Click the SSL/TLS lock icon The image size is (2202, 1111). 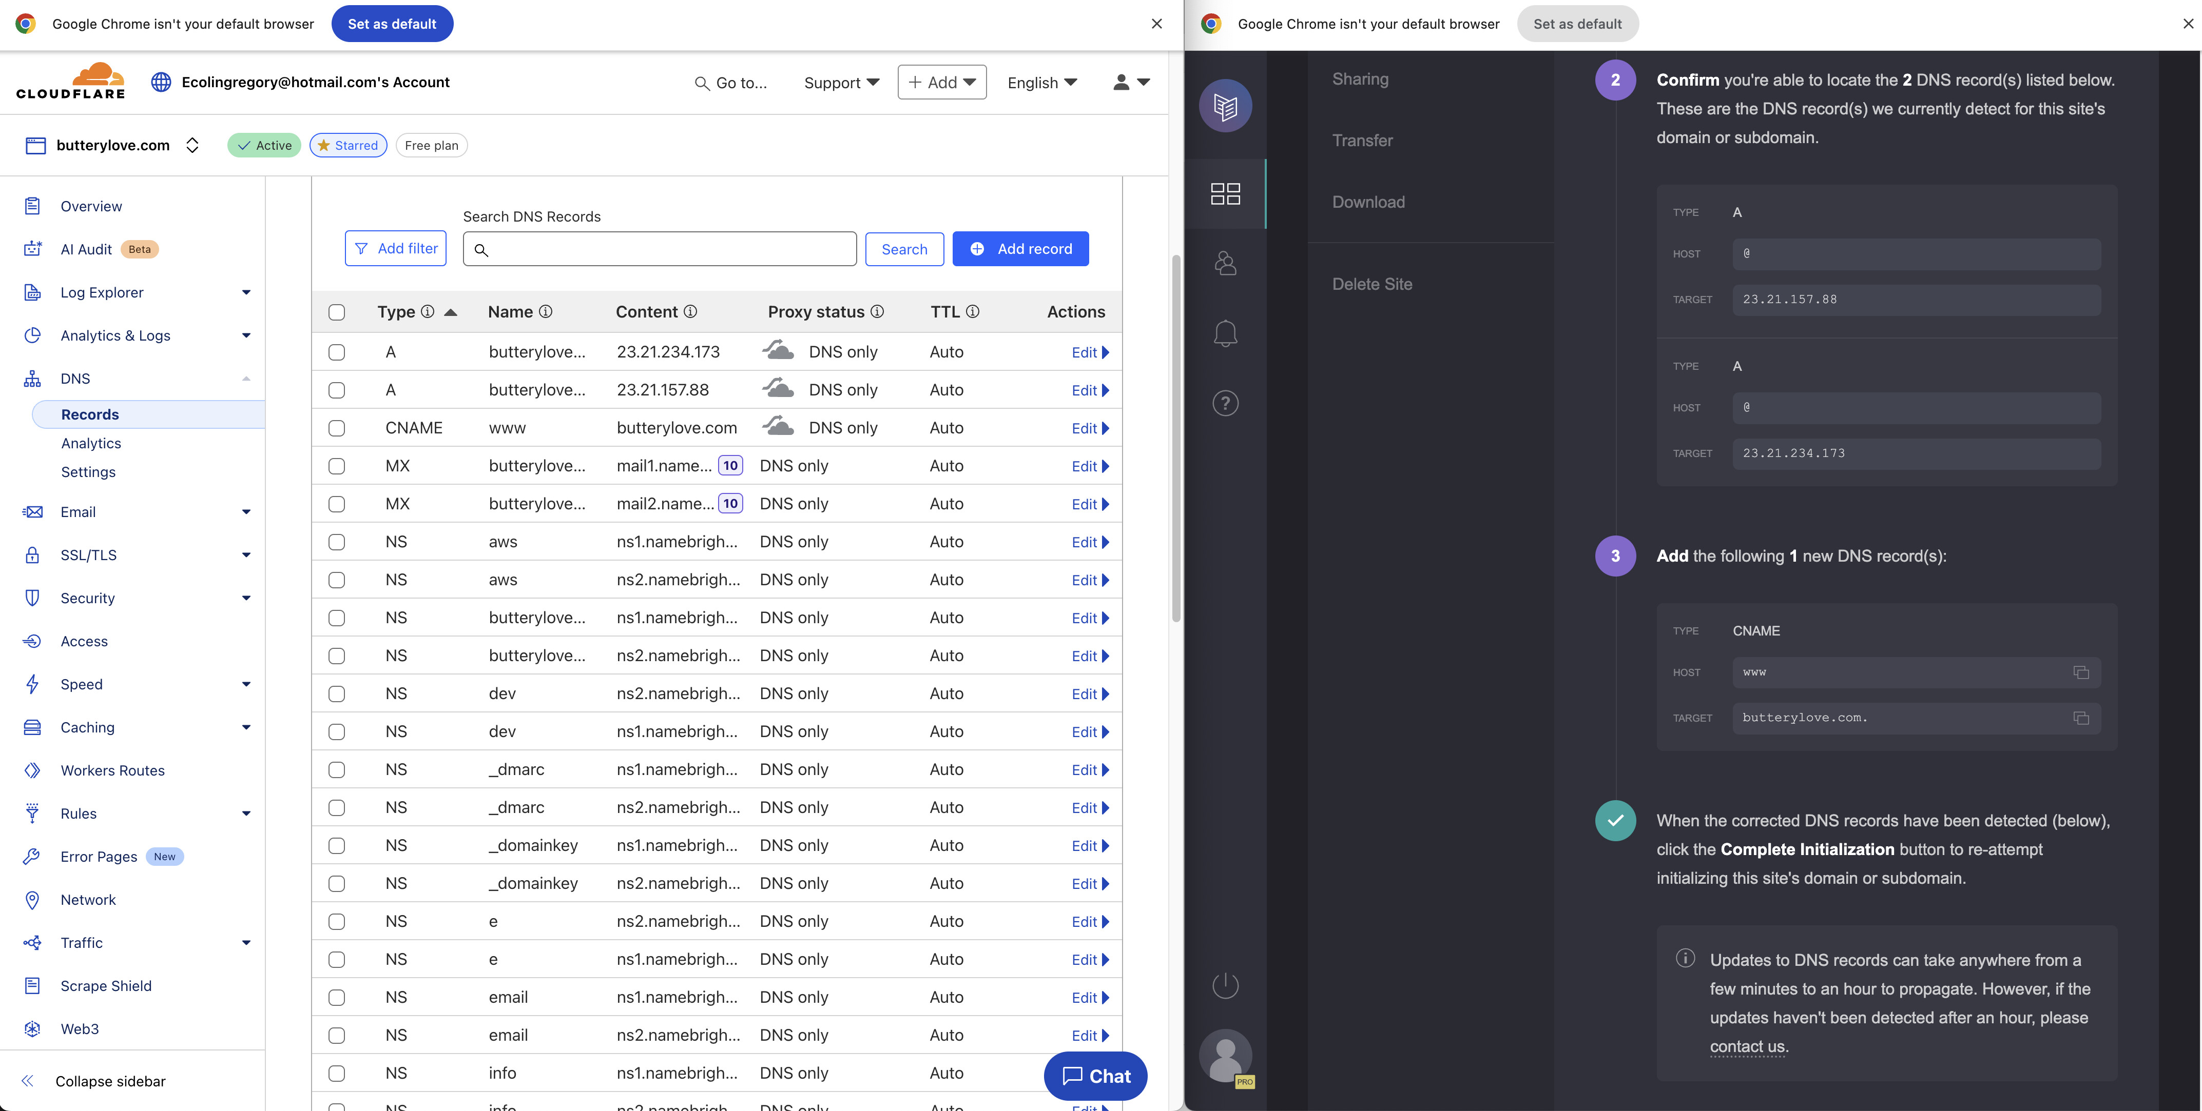32,555
